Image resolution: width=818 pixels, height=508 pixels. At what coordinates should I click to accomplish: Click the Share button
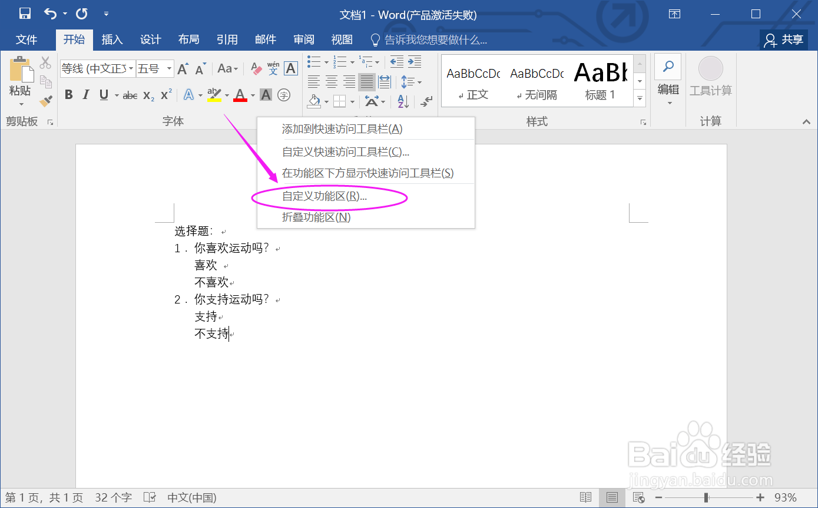(x=784, y=39)
